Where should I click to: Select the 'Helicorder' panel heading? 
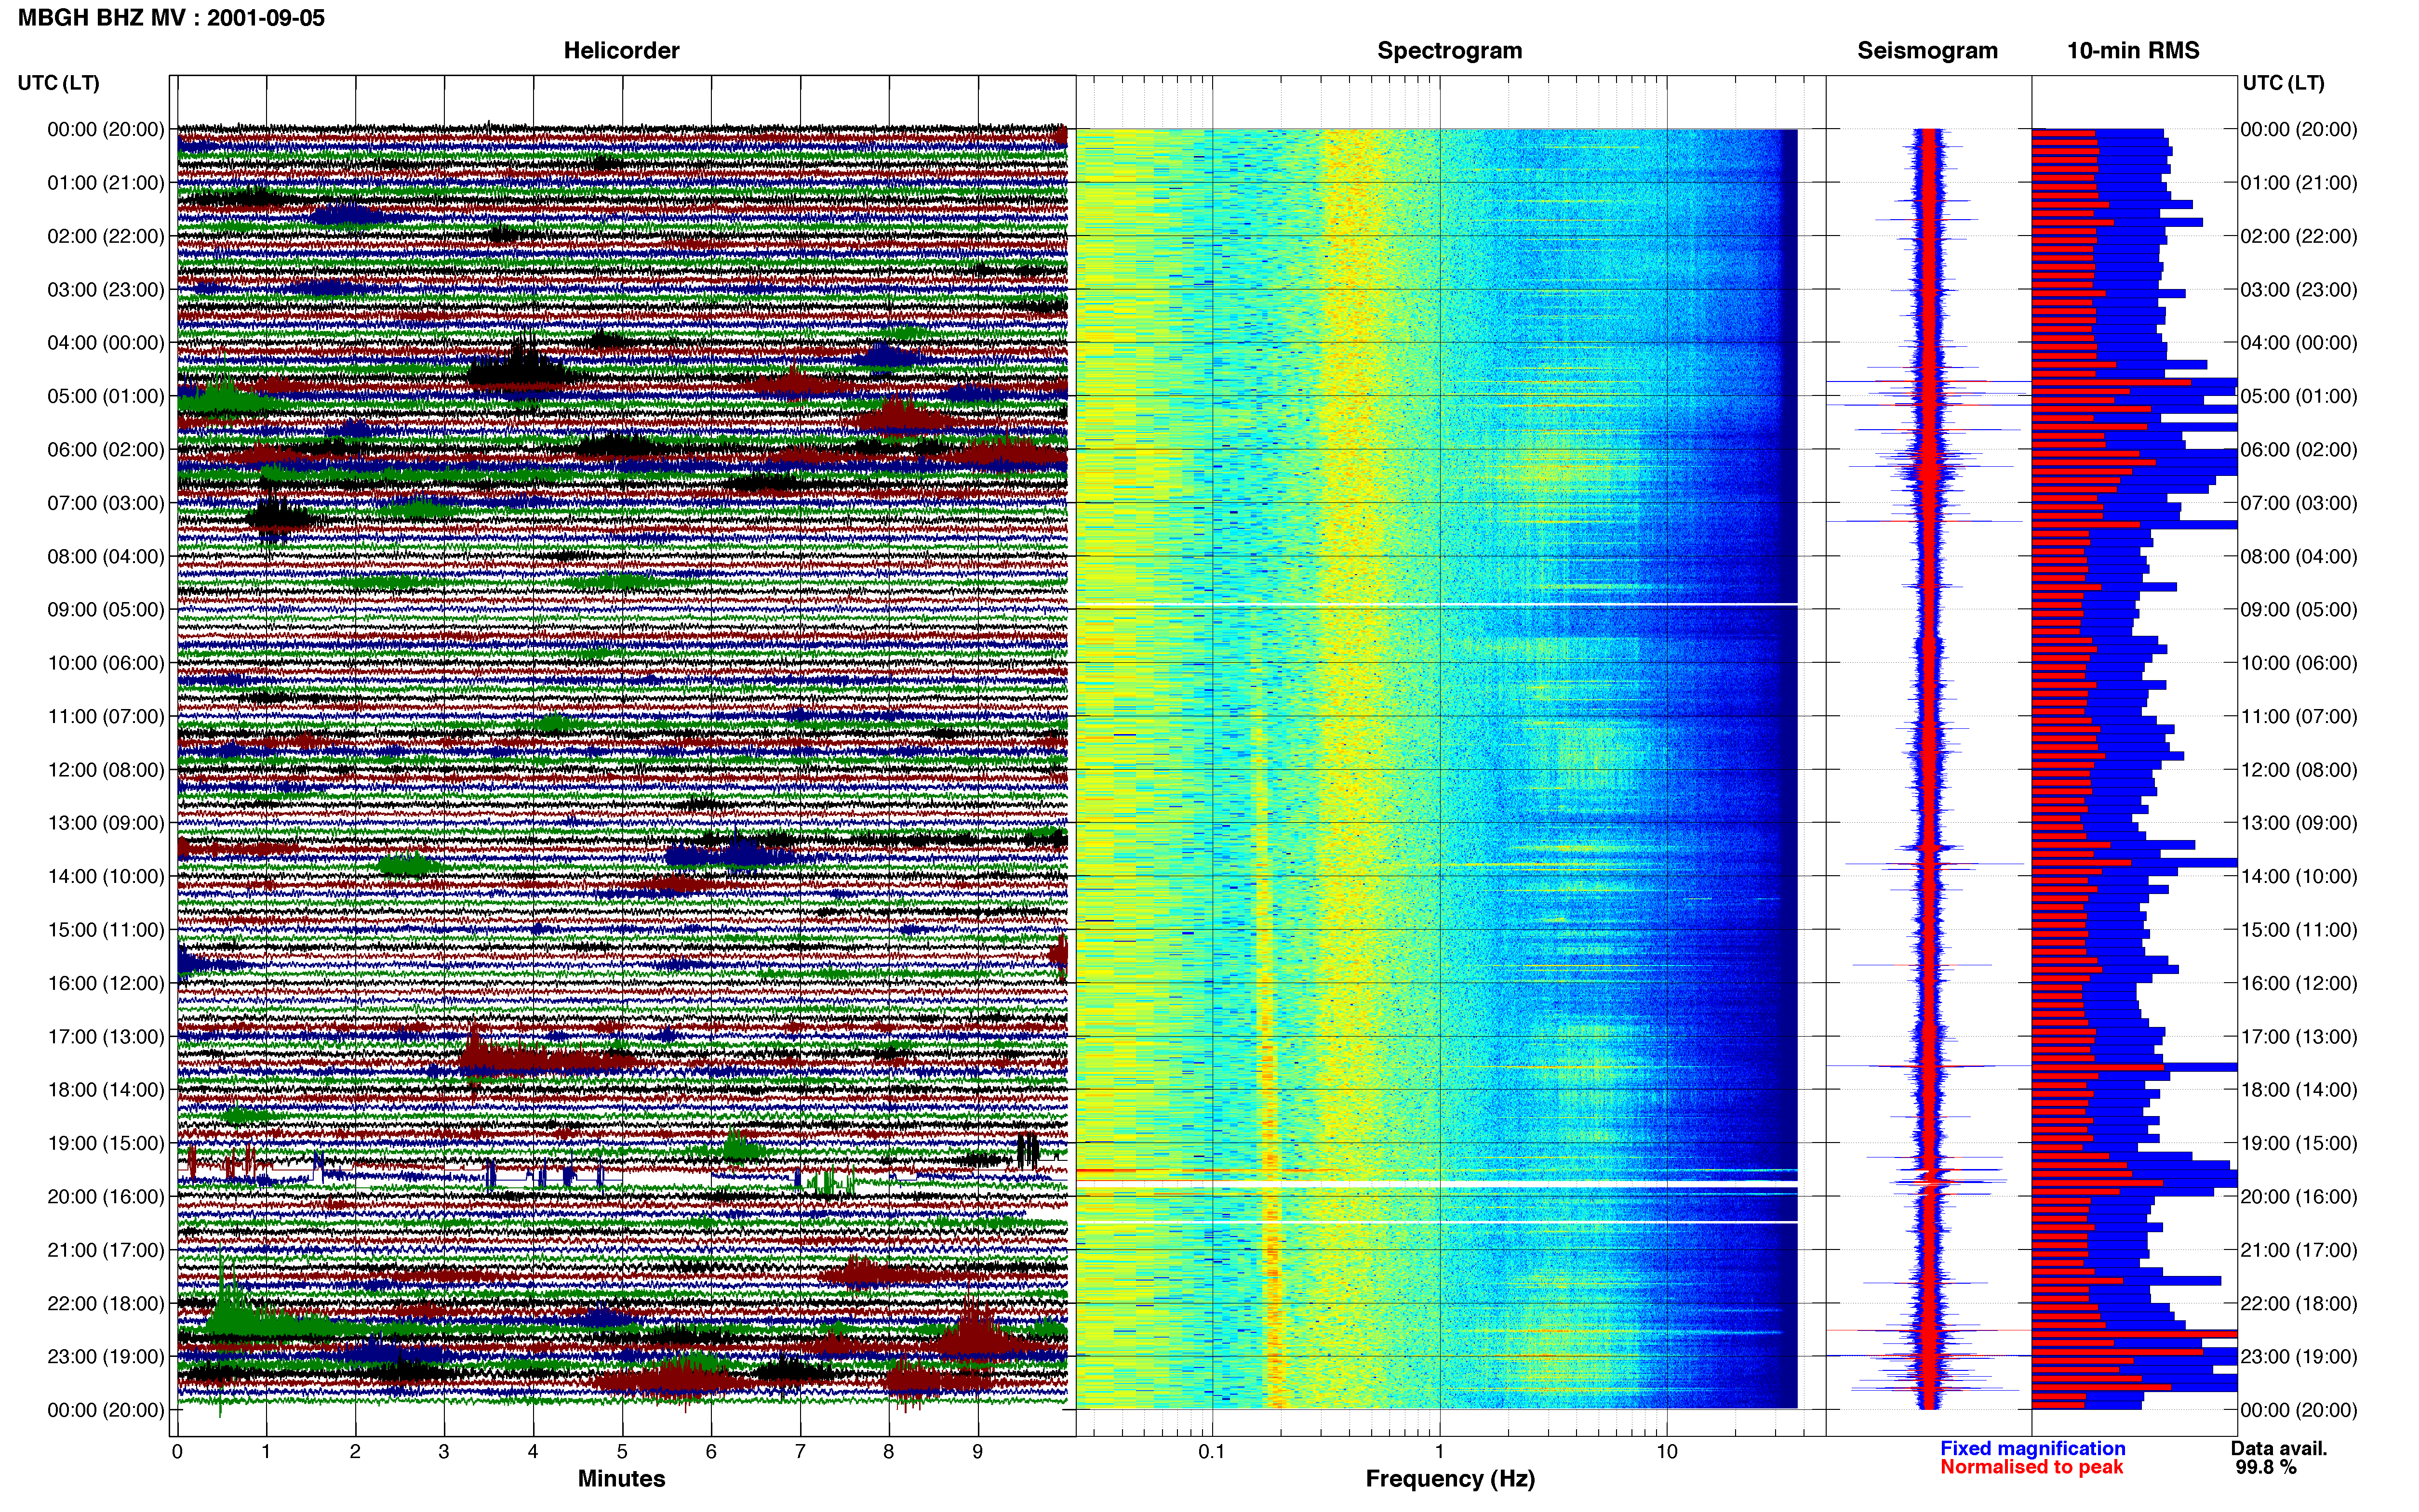pos(621,51)
